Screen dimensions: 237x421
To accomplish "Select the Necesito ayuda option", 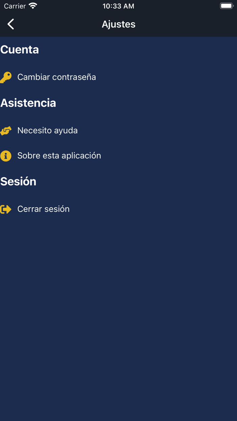I will click(x=47, y=131).
